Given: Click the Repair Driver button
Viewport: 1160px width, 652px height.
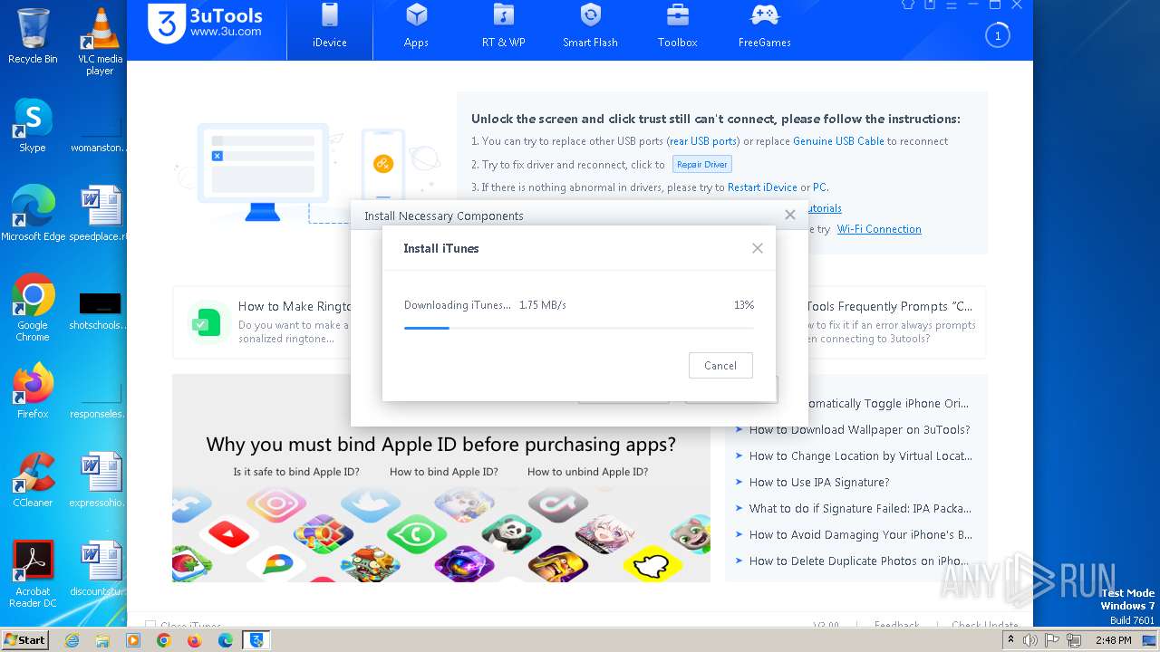Looking at the screenshot, I should click(x=702, y=165).
